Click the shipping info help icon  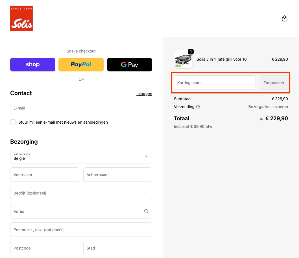(x=198, y=107)
